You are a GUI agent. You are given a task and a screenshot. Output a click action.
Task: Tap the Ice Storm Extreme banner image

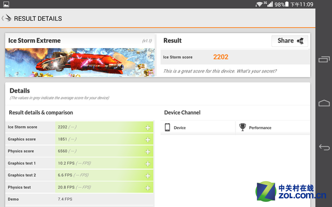pos(80,62)
